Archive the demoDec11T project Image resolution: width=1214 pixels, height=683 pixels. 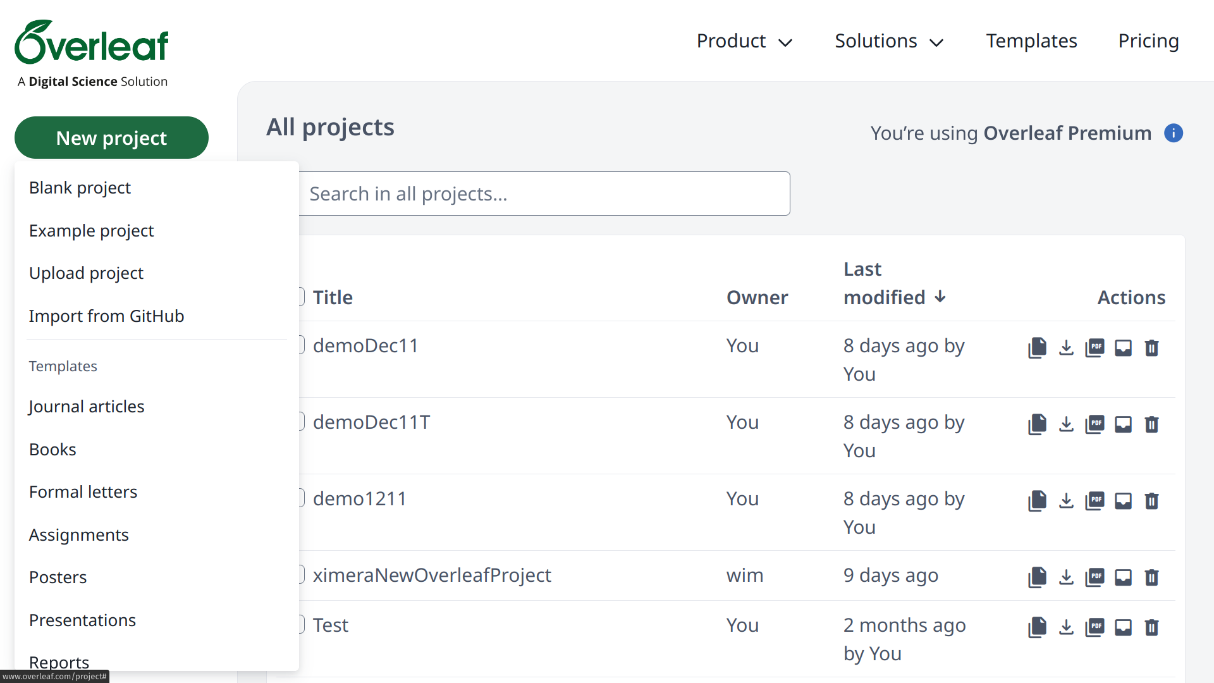point(1123,424)
